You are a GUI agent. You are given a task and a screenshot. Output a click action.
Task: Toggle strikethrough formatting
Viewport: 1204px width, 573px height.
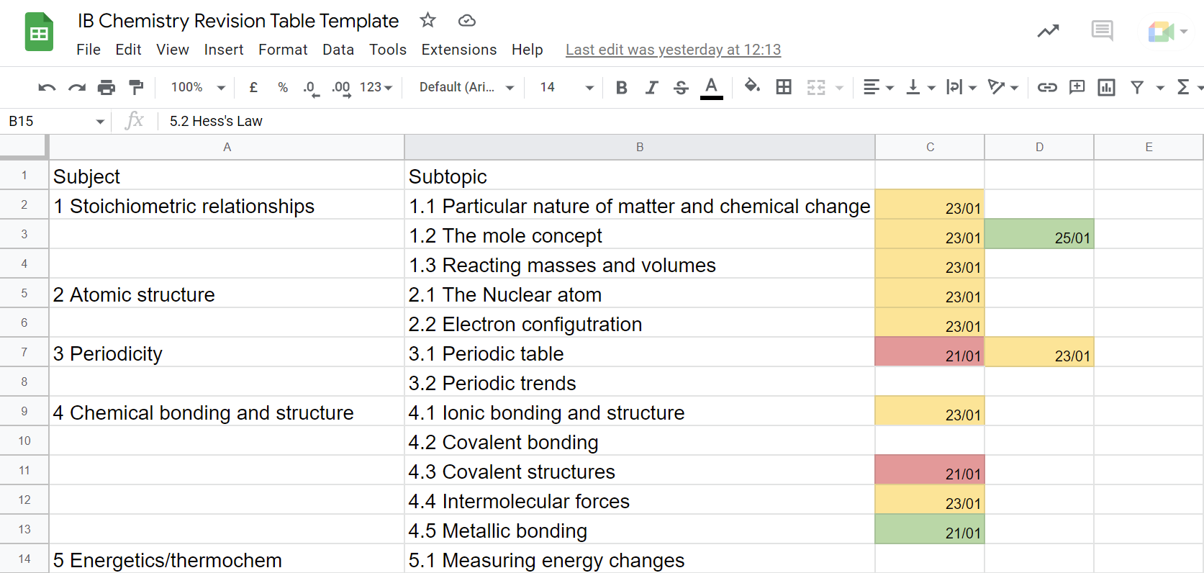[x=681, y=88]
